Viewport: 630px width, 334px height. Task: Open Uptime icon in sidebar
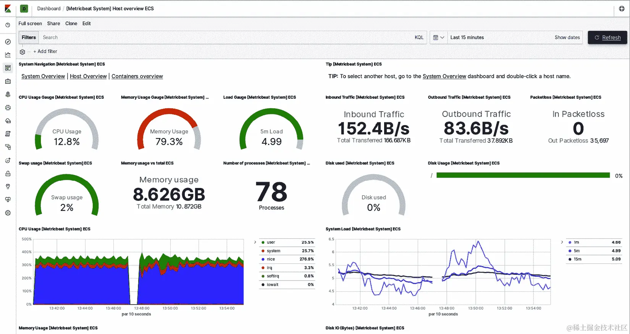point(8,160)
